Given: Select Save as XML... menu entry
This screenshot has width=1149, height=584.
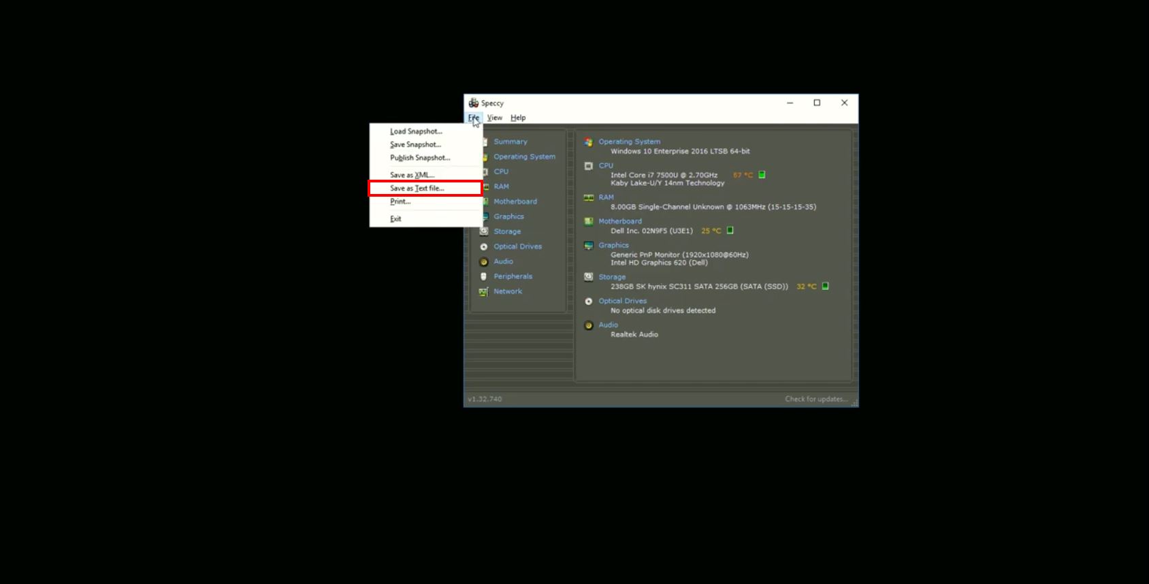Looking at the screenshot, I should click(426, 175).
